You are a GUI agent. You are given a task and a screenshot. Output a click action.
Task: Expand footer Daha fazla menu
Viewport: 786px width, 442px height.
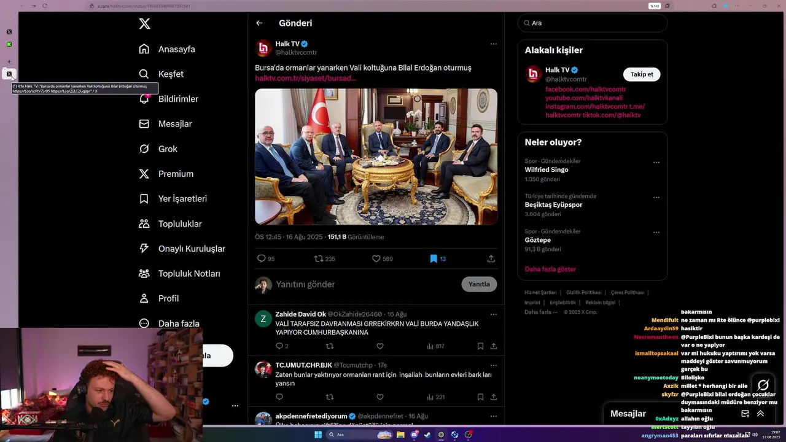(x=540, y=312)
